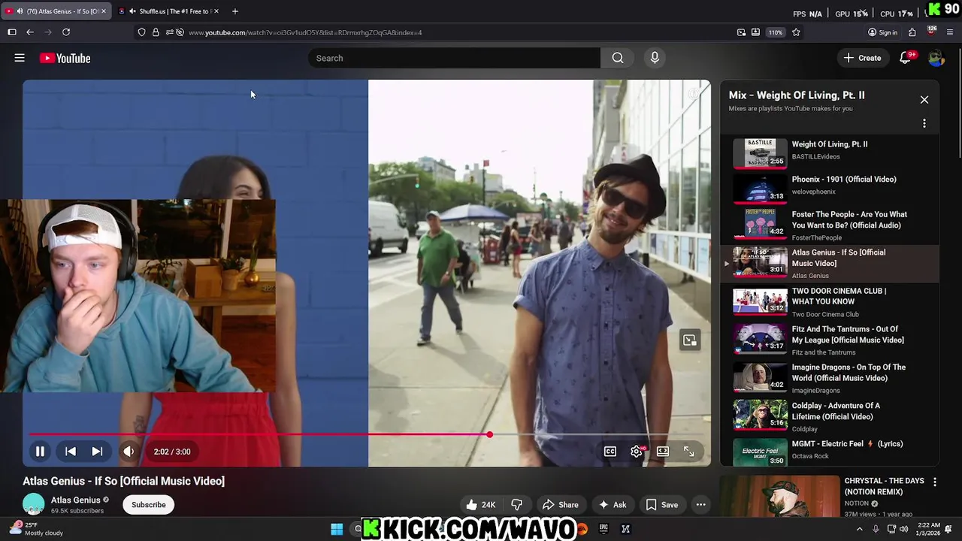The height and width of the screenshot is (541, 962).
Task: Open the player settings gear
Action: pyautogui.click(x=637, y=452)
